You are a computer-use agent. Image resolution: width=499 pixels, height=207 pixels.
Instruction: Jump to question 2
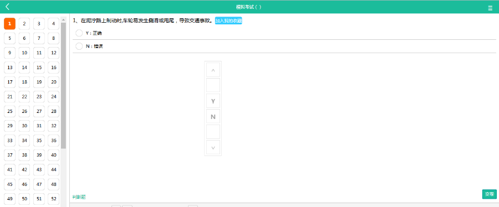pos(24,24)
